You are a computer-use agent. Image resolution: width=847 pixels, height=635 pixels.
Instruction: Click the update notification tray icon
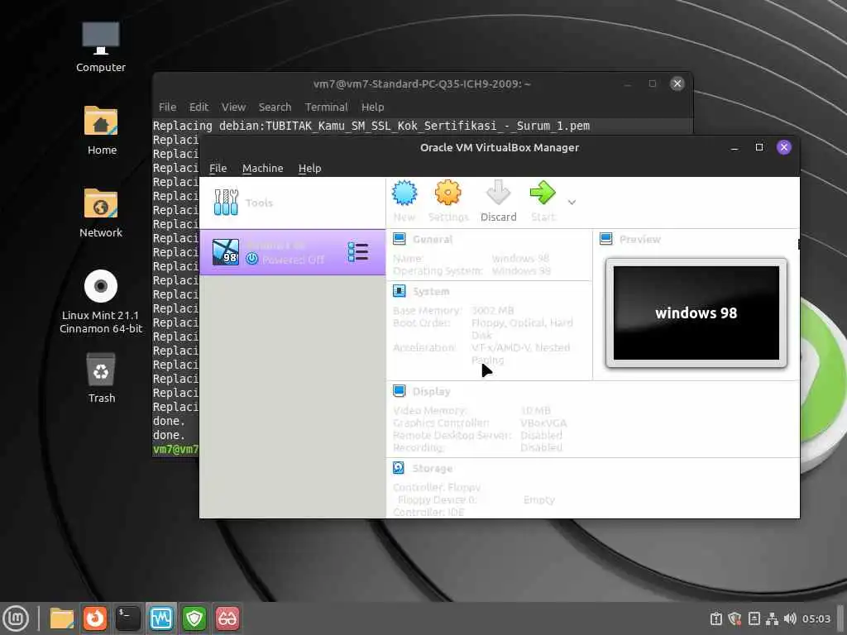click(716, 618)
